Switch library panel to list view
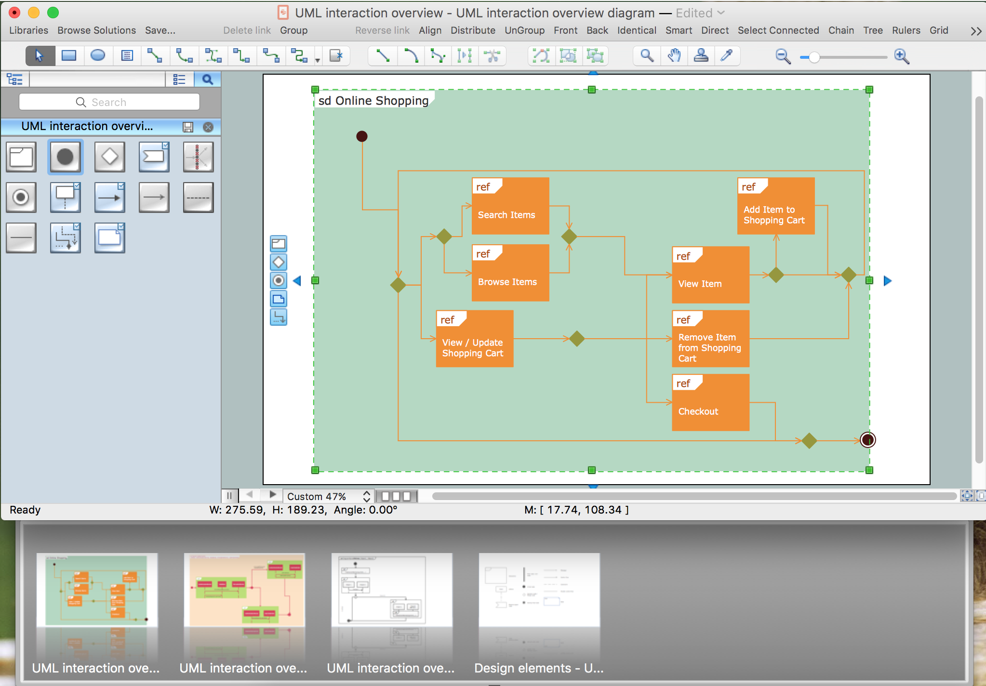 pyautogui.click(x=179, y=79)
